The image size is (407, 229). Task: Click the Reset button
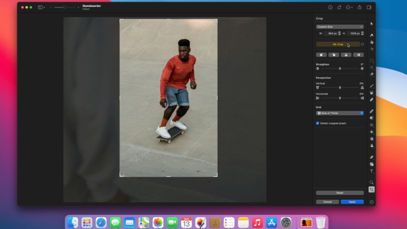tap(340, 193)
